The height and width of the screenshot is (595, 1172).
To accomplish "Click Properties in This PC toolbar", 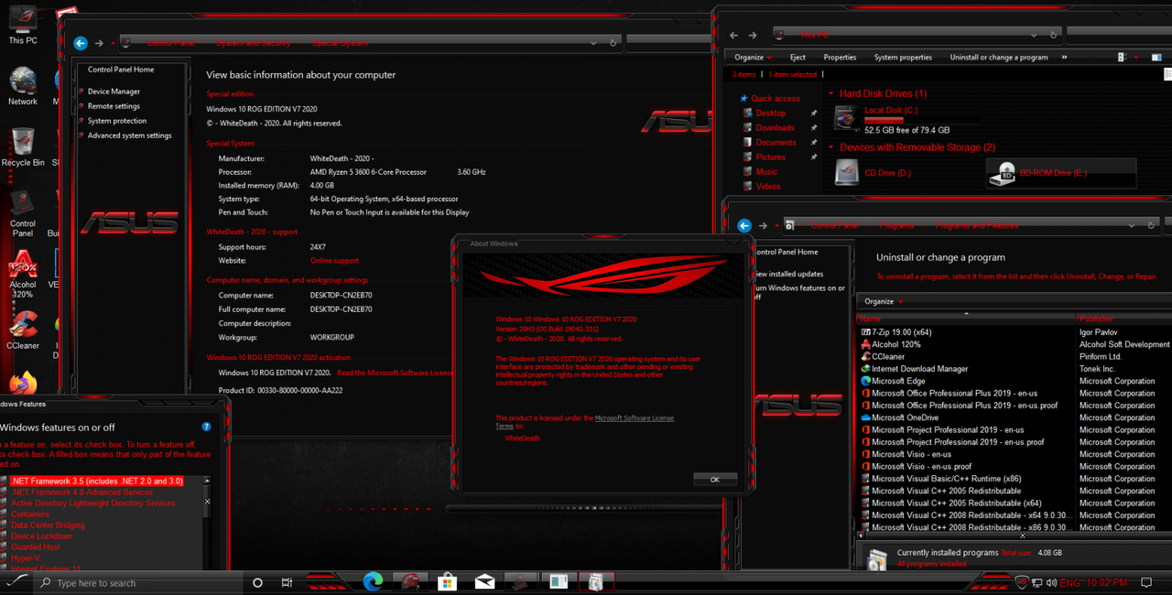I will click(x=840, y=57).
